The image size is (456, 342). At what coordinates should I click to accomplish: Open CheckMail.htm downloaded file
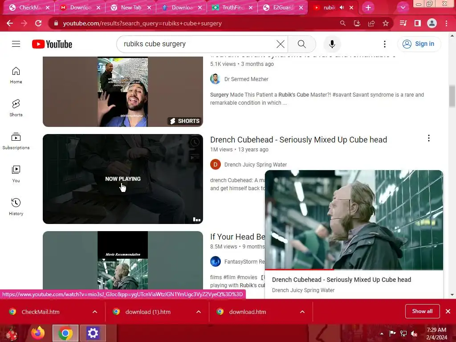(41, 312)
